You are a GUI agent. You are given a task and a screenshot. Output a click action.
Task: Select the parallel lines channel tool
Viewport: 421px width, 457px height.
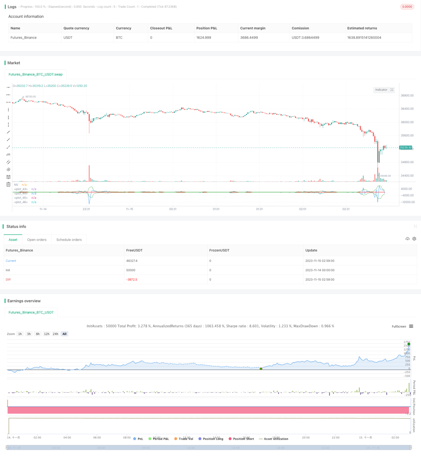point(8,162)
